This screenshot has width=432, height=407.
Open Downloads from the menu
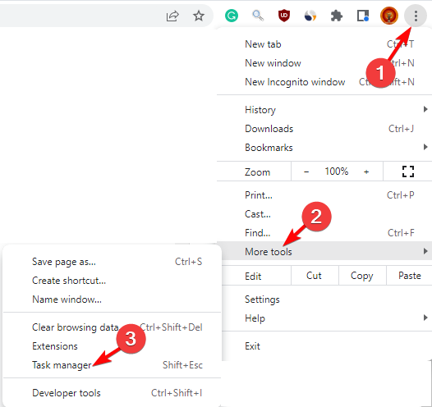point(324,129)
